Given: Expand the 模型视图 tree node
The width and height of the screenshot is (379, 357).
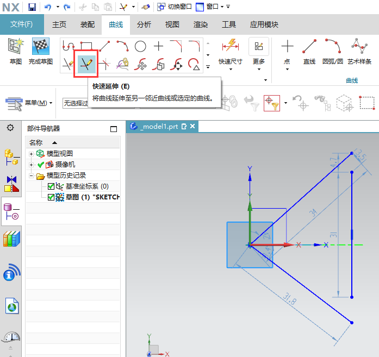Looking at the screenshot, I should 32,154.
